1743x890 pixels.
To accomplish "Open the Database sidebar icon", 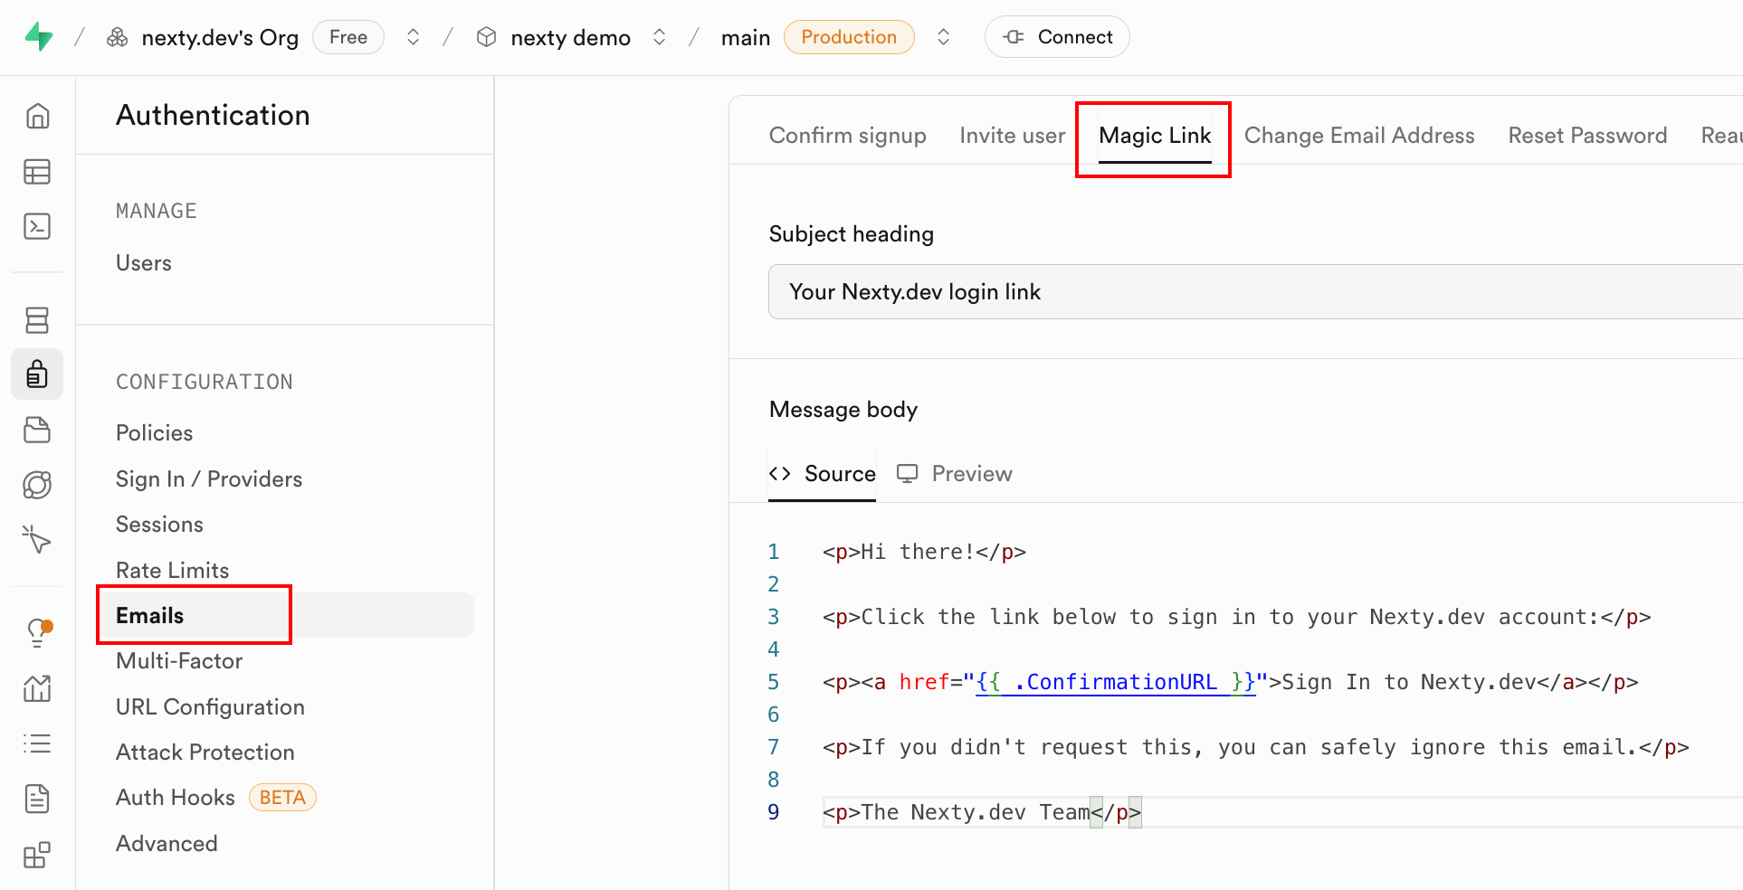I will [37, 320].
